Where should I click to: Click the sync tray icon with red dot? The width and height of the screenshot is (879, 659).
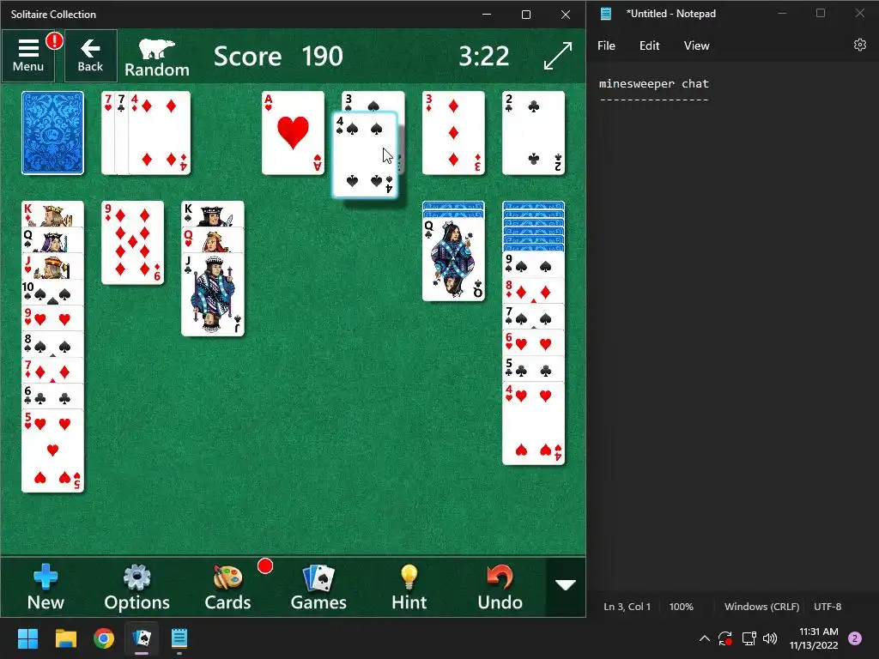pyautogui.click(x=724, y=638)
